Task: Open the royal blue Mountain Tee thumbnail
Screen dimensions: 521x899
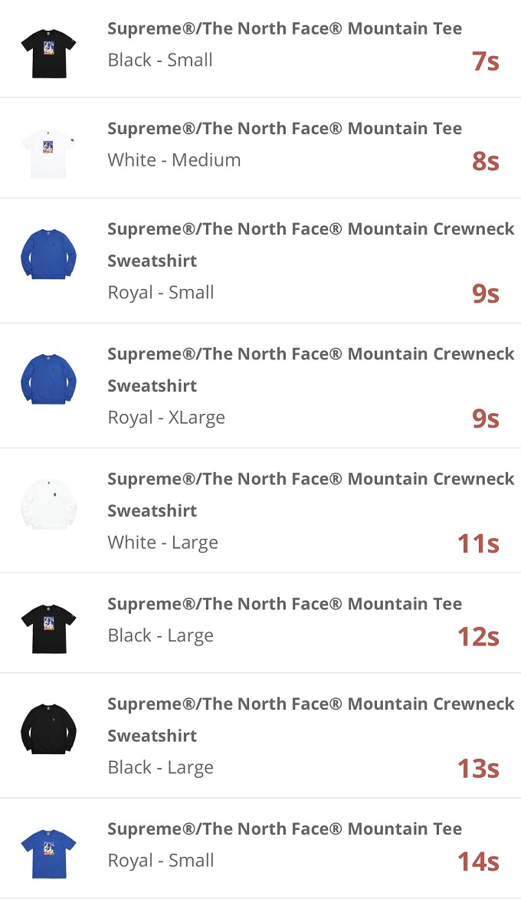Action: coord(48,853)
